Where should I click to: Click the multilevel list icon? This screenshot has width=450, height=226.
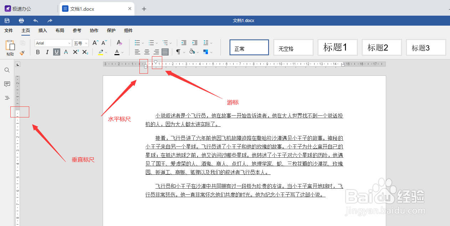point(165,43)
